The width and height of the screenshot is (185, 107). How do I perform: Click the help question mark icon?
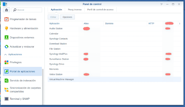[161, 4]
